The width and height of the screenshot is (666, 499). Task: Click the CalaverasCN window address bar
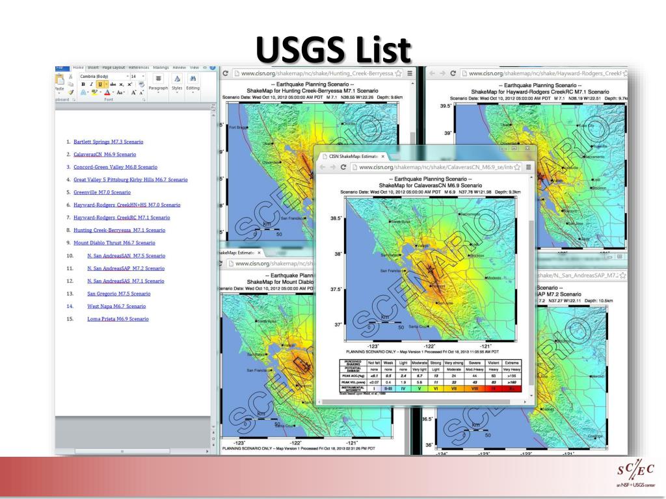click(436, 167)
